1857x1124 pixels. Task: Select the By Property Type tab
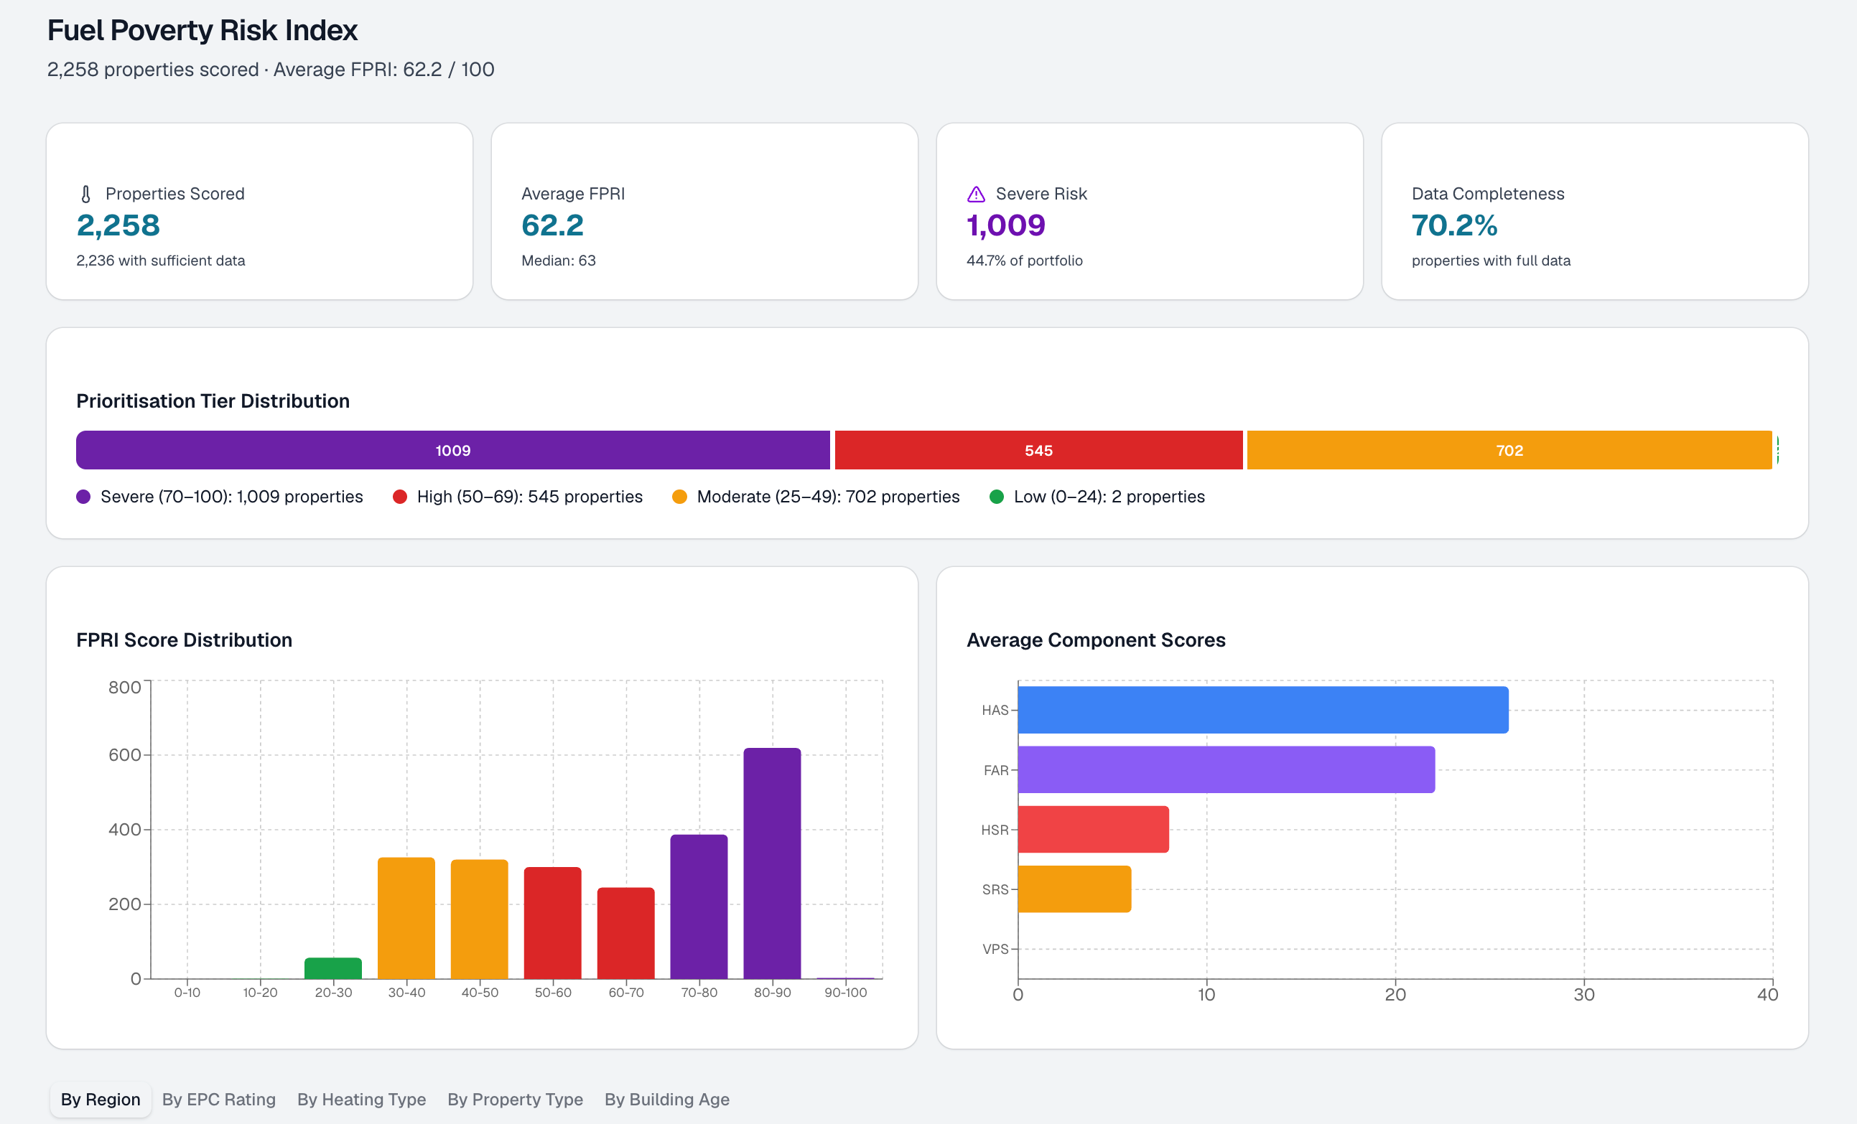pyautogui.click(x=516, y=1099)
